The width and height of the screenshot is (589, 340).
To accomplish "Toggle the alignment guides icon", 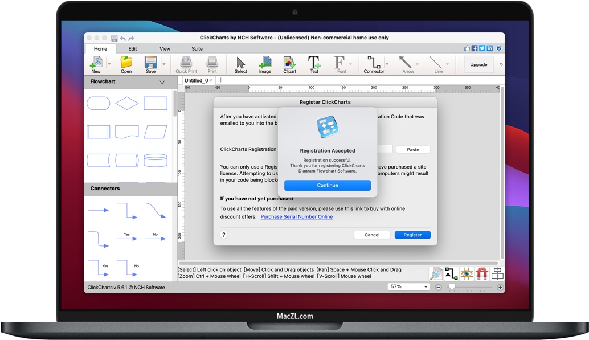I will pyautogui.click(x=497, y=273).
